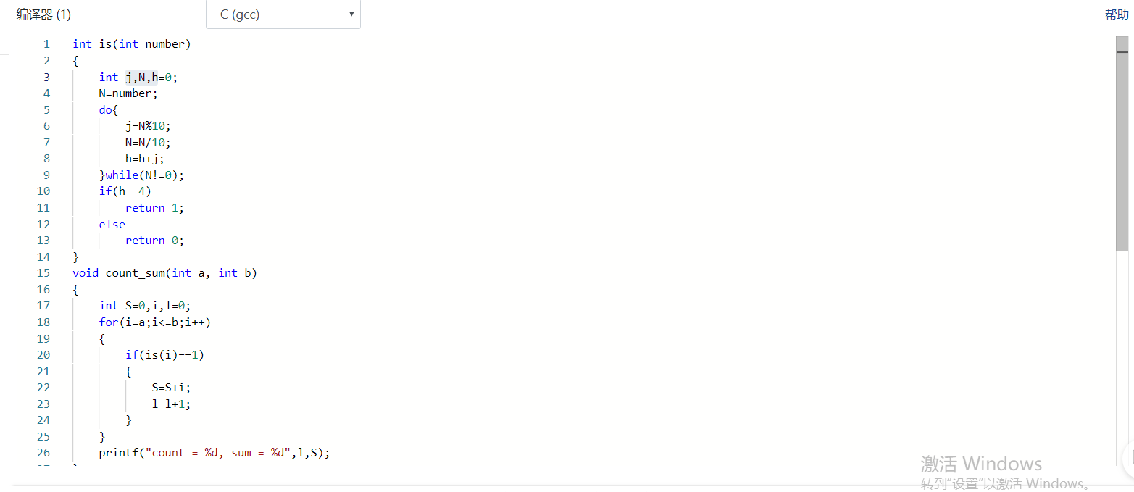Click line number 15 in the gutter
The width and height of the screenshot is (1134, 492).
coord(43,273)
